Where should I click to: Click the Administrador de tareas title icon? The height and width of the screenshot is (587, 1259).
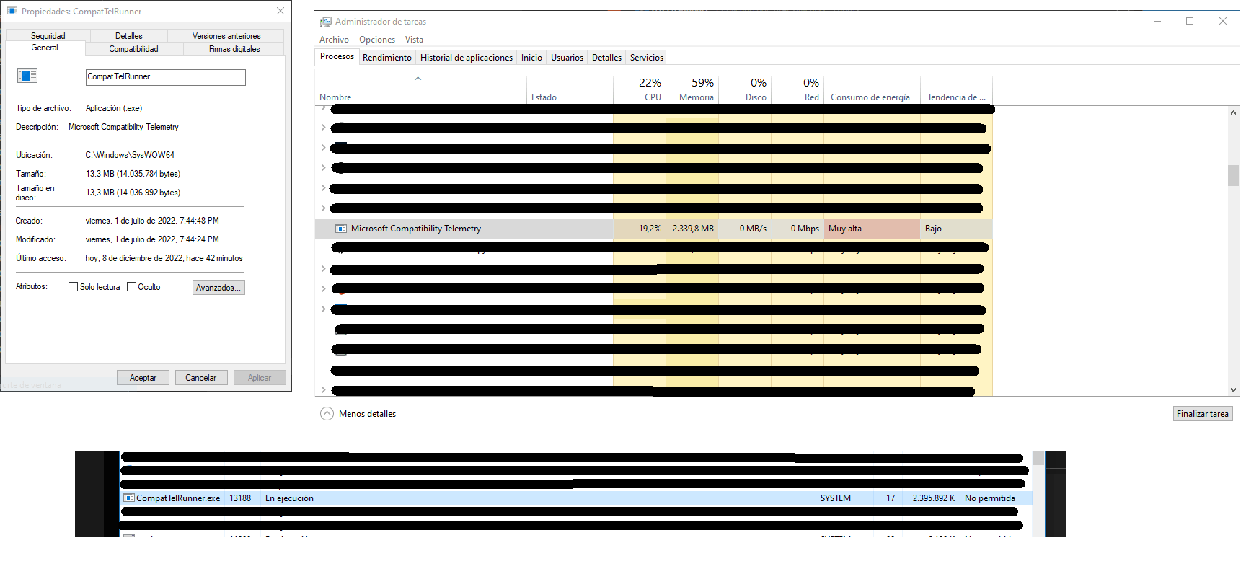(326, 22)
